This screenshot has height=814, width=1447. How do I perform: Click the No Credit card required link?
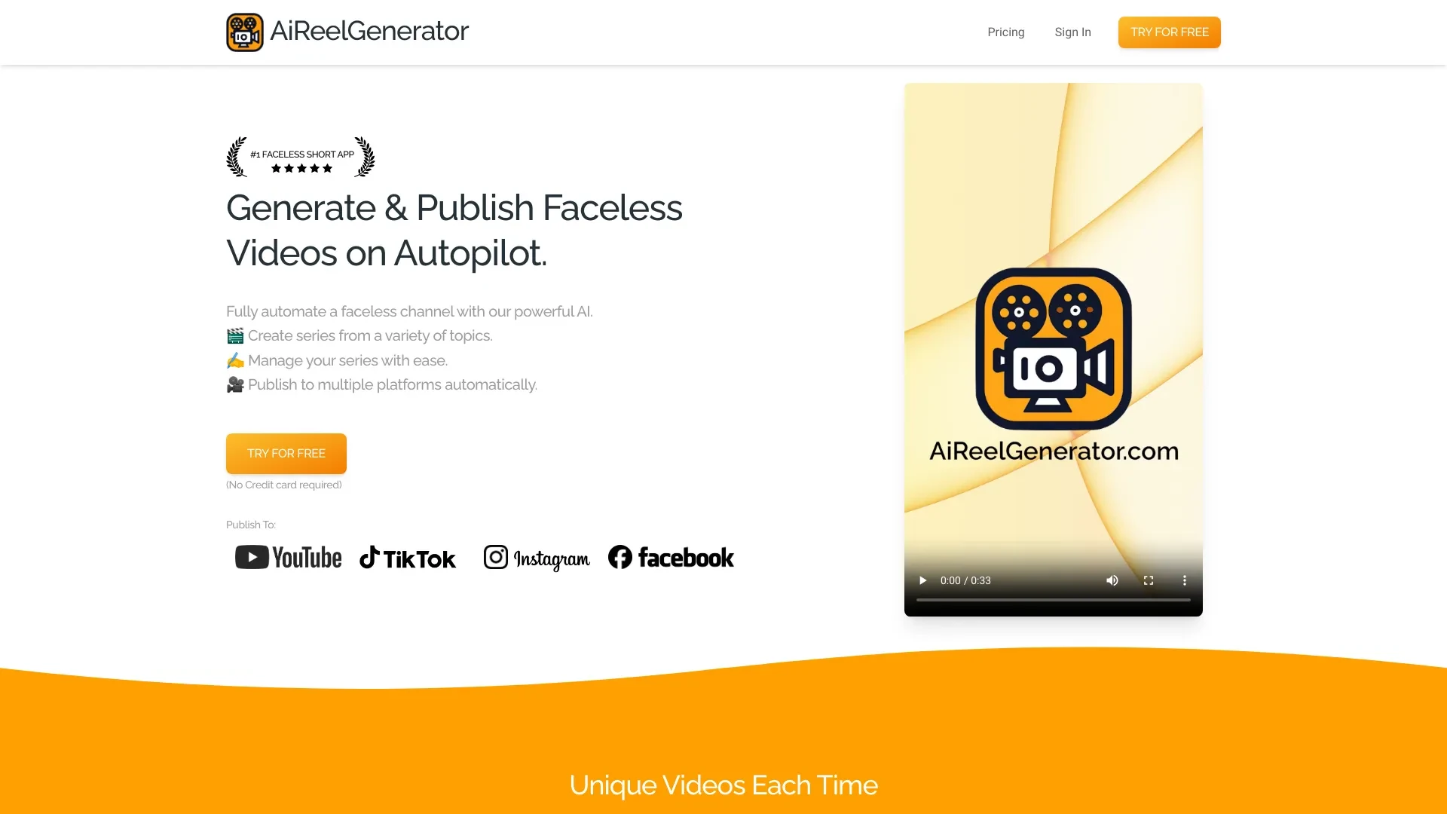[283, 484]
